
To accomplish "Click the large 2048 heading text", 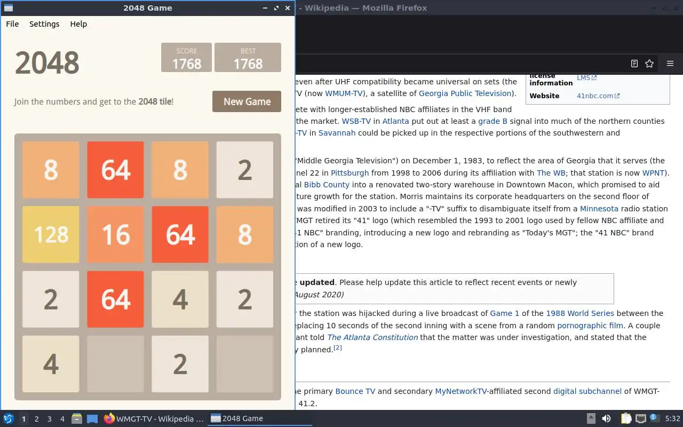I will (47, 63).
